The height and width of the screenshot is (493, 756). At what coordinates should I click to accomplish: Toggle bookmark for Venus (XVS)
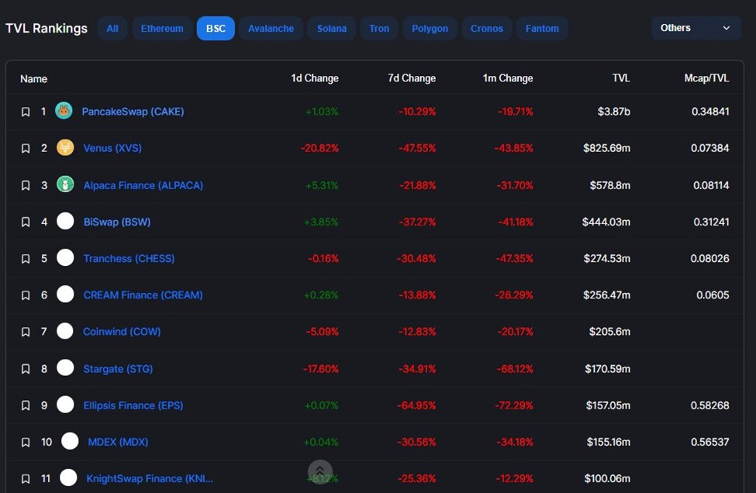click(x=26, y=148)
